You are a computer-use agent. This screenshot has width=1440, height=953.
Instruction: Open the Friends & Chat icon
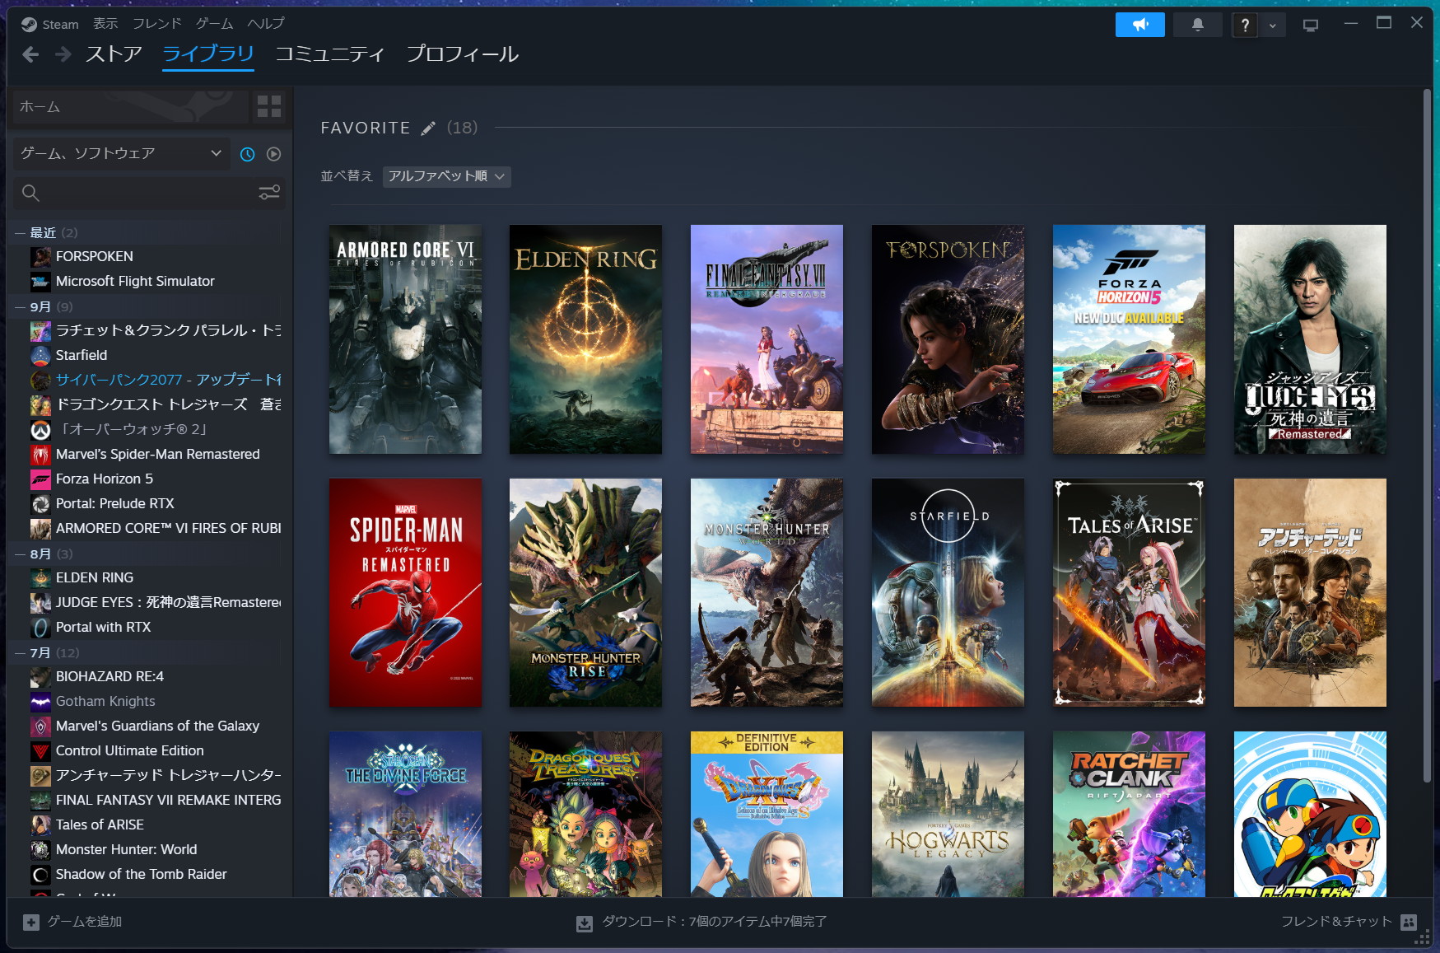pos(1408,922)
